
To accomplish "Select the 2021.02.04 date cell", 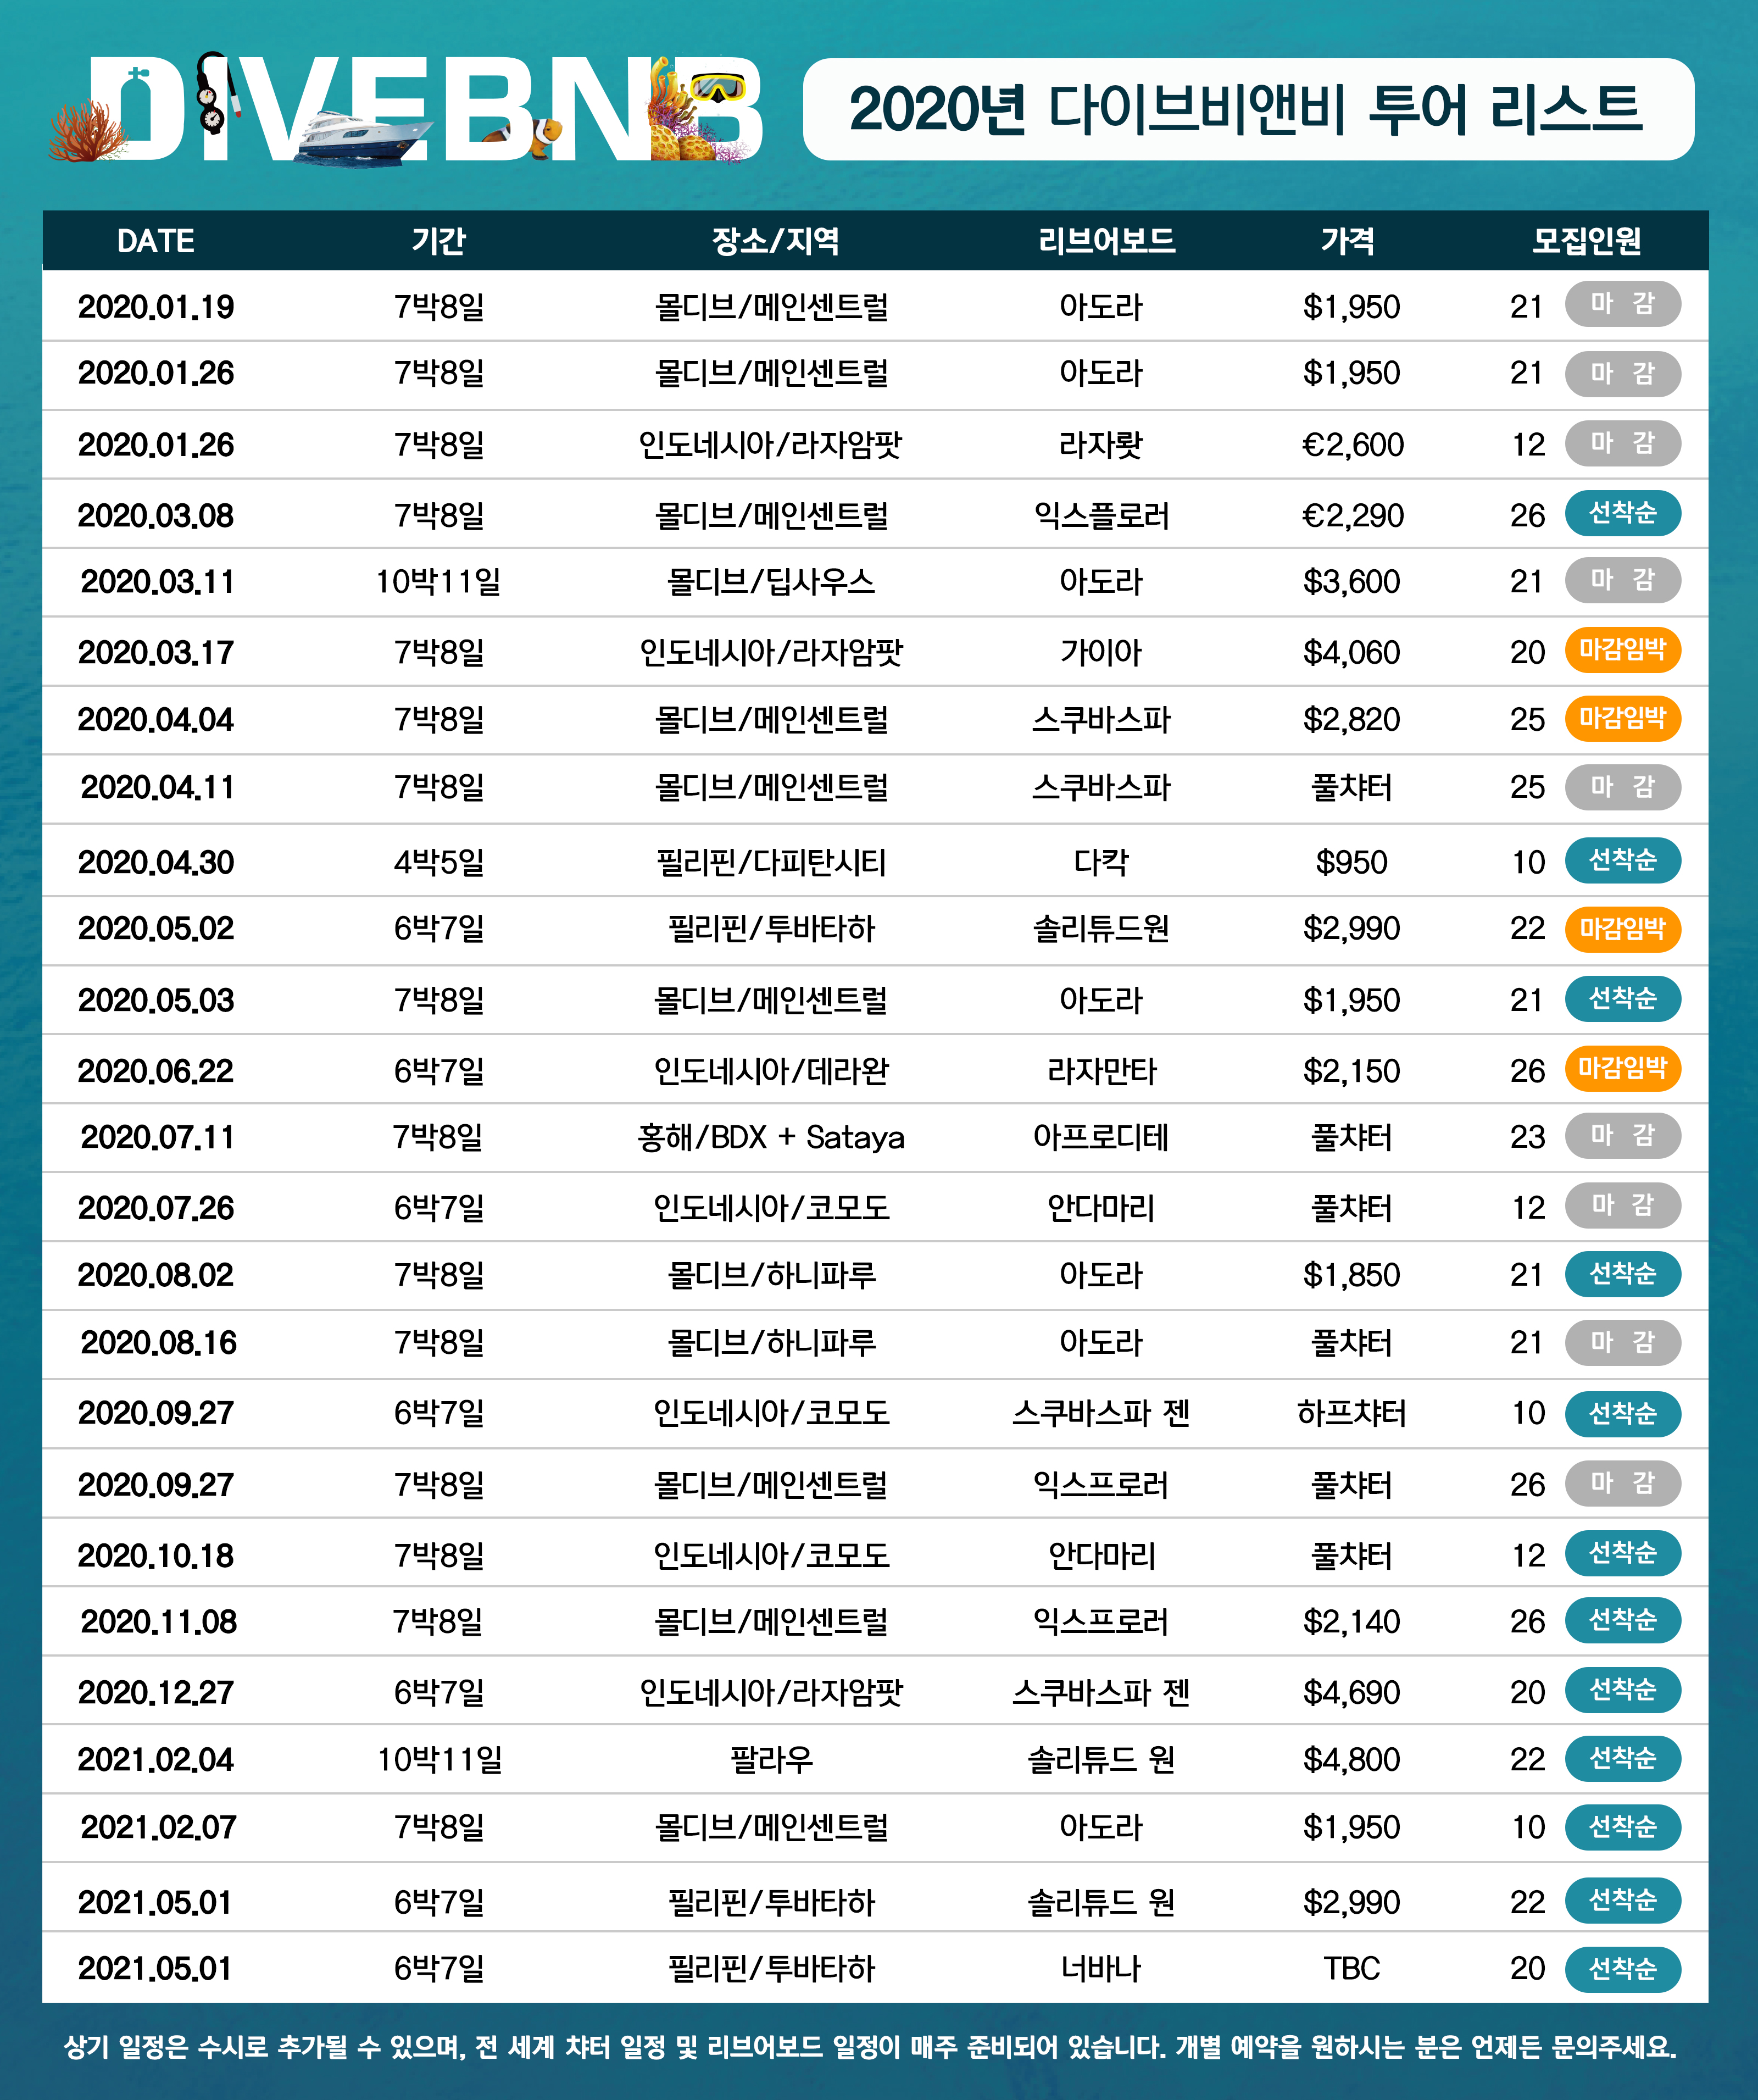I will pyautogui.click(x=155, y=1759).
